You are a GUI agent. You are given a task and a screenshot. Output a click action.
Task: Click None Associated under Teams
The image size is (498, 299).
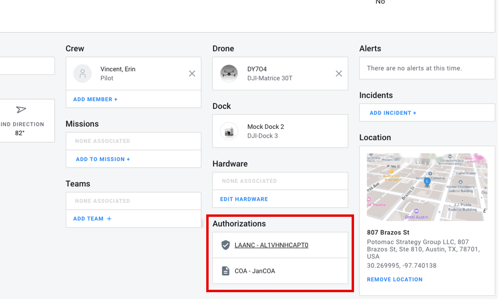103,201
